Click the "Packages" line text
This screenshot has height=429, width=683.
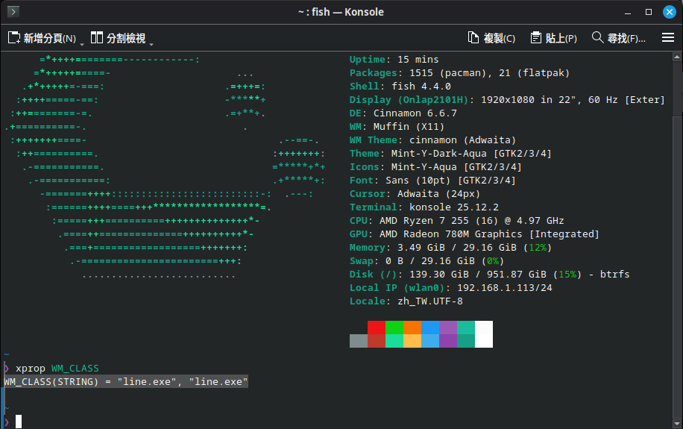(459, 73)
